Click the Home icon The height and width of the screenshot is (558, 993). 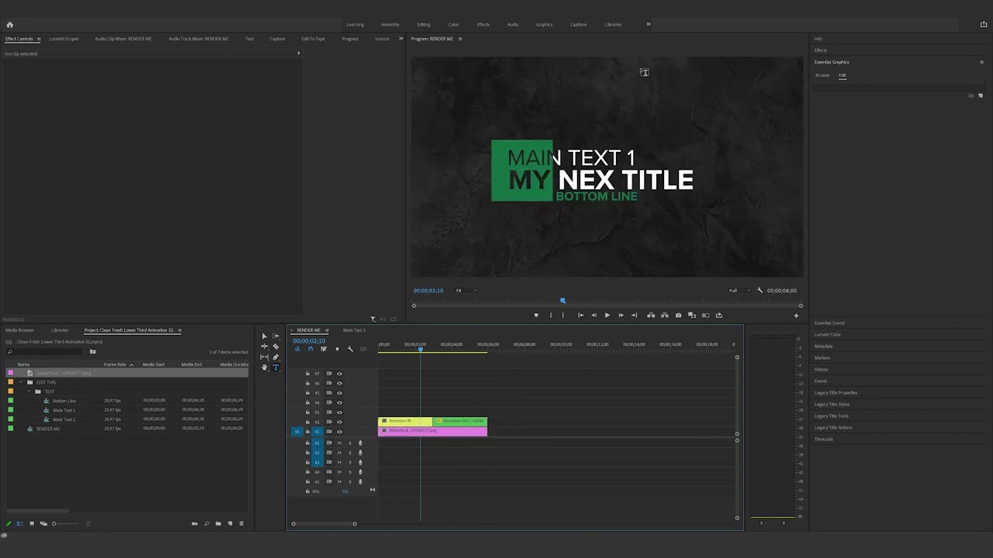coord(10,25)
